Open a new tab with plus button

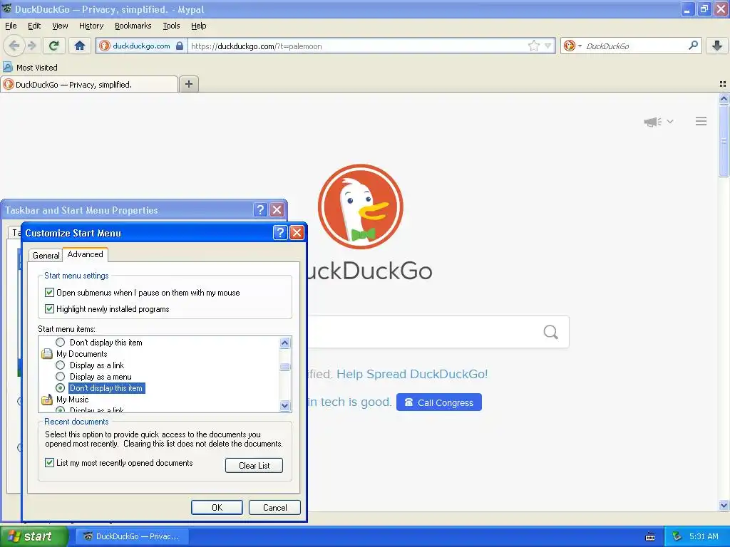[x=188, y=84]
